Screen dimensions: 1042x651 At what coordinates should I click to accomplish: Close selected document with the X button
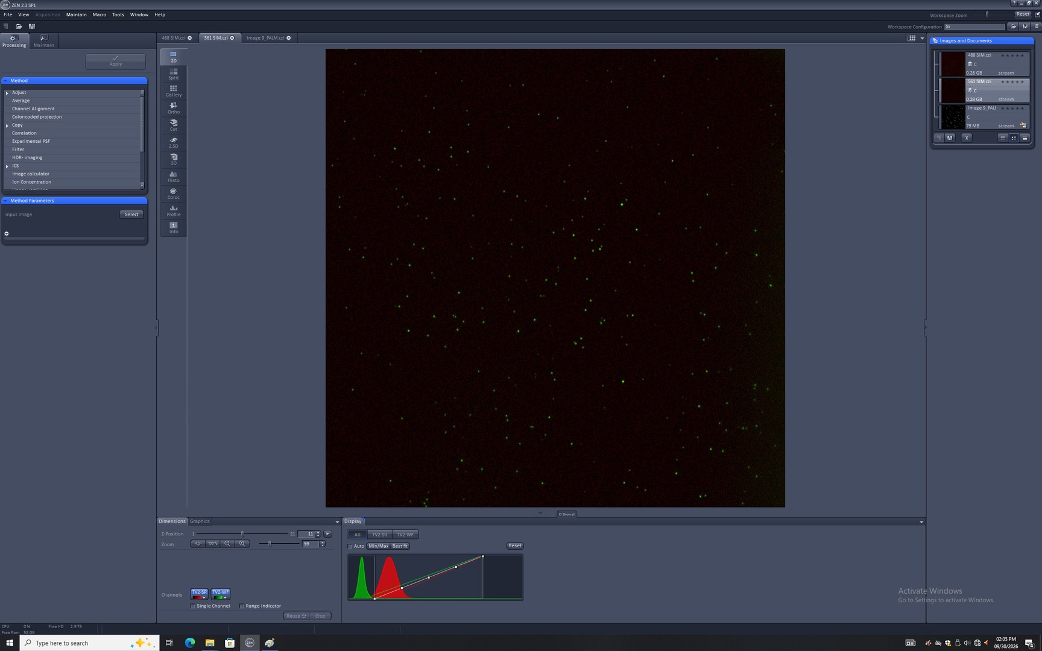click(967, 138)
